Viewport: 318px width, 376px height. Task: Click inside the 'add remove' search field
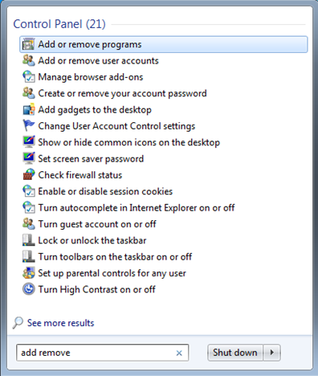[x=95, y=353]
